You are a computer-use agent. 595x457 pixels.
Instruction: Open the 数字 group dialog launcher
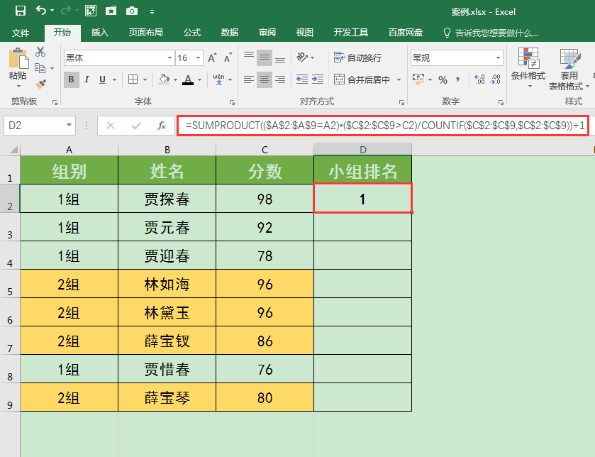pyautogui.click(x=501, y=102)
